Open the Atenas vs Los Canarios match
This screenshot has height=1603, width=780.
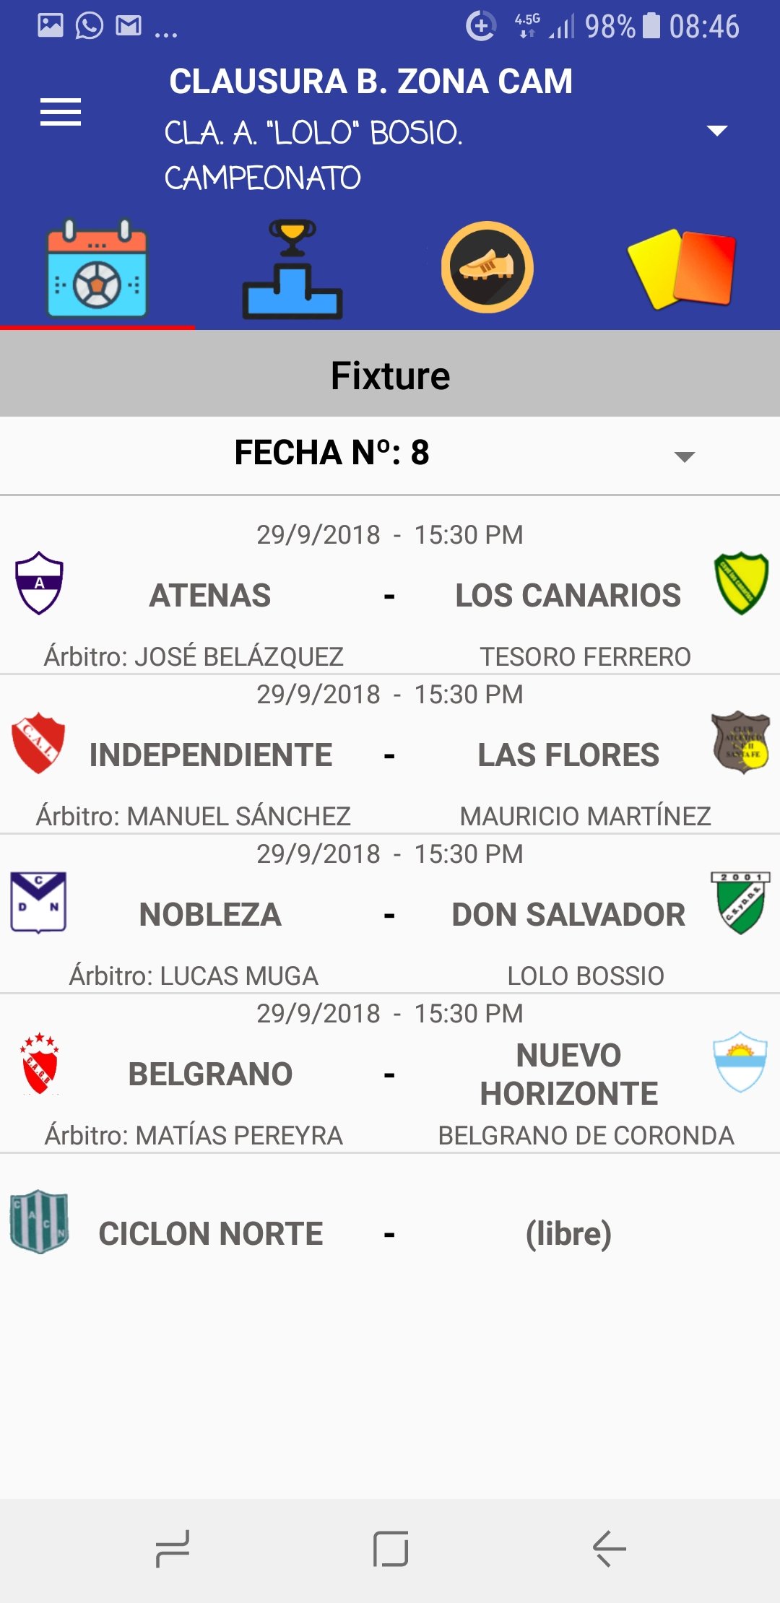390,596
